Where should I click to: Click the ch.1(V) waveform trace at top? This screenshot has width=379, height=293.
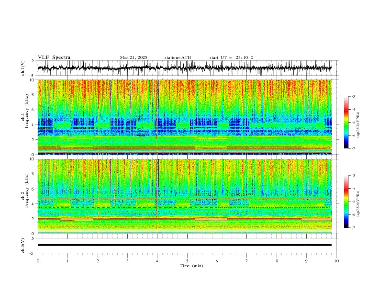pyautogui.click(x=185, y=68)
